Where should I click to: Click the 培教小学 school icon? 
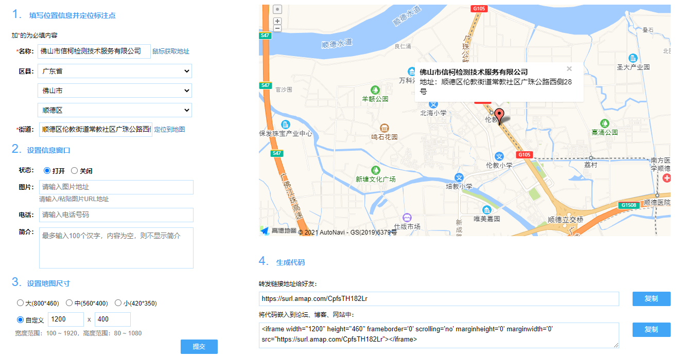(x=459, y=177)
